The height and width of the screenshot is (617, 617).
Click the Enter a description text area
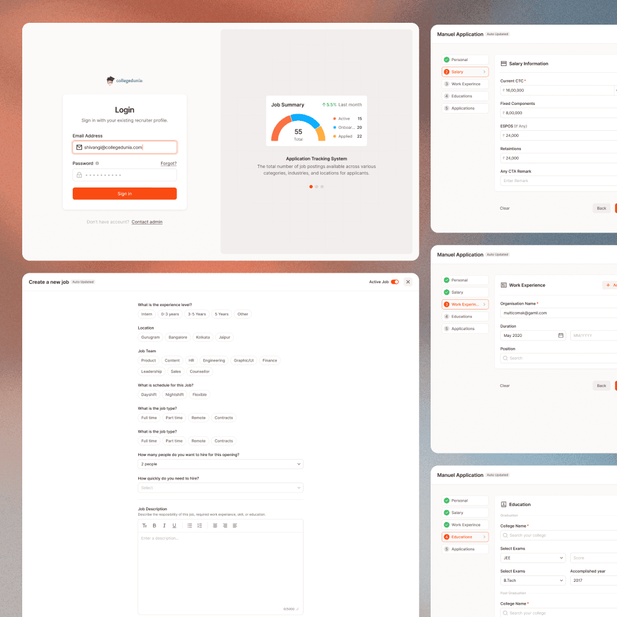coord(220,573)
